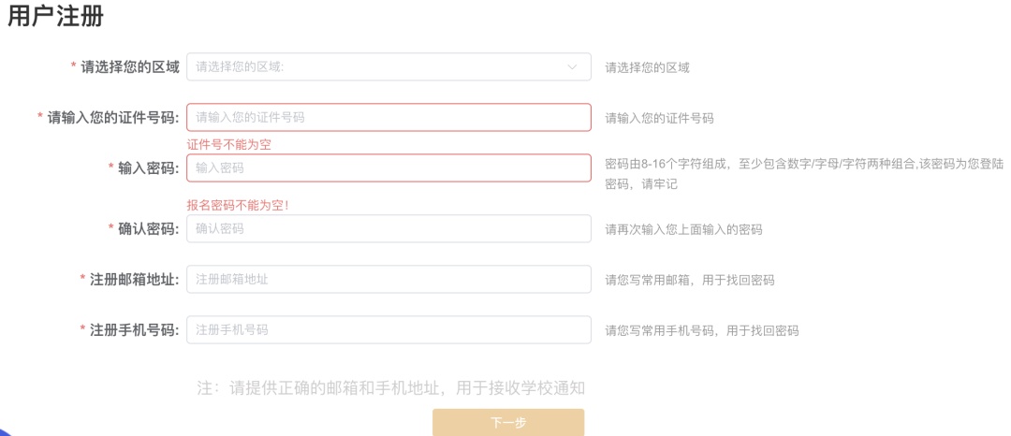Click the 注册手机号码 field label
Image resolution: width=1011 pixels, height=436 pixels.
[x=134, y=330]
